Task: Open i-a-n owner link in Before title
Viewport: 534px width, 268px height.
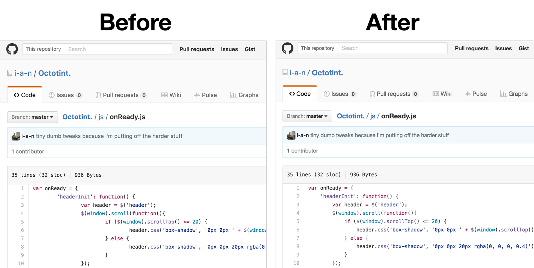Action: click(x=23, y=73)
